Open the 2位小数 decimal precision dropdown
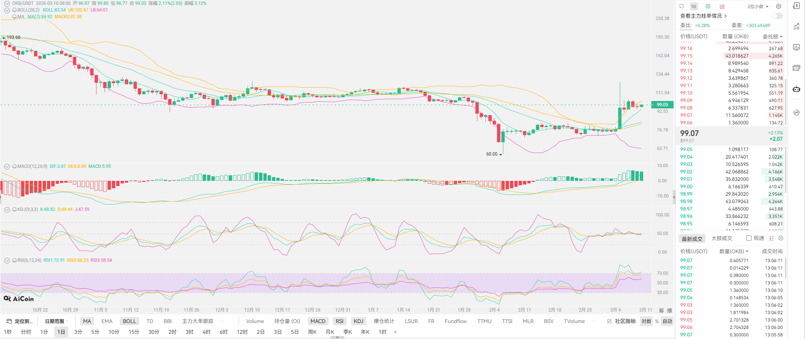The image size is (805, 339). point(758,6)
